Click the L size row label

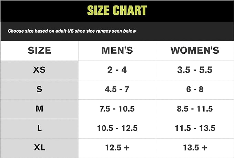tap(39, 128)
